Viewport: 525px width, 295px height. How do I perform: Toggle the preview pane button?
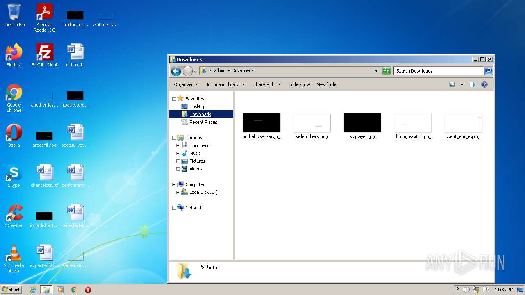coord(472,84)
